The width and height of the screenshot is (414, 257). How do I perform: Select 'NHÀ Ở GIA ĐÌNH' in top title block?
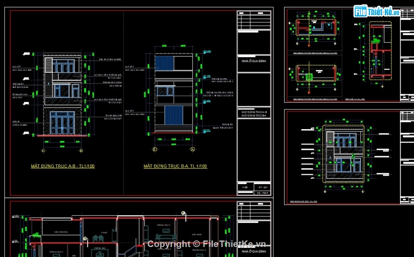(254, 61)
